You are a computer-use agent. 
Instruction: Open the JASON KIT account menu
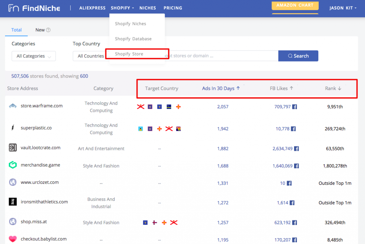(x=343, y=8)
